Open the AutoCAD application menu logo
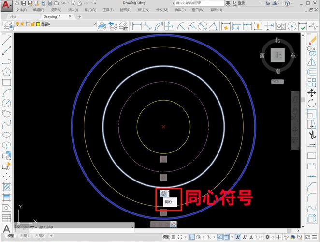 [6, 5]
